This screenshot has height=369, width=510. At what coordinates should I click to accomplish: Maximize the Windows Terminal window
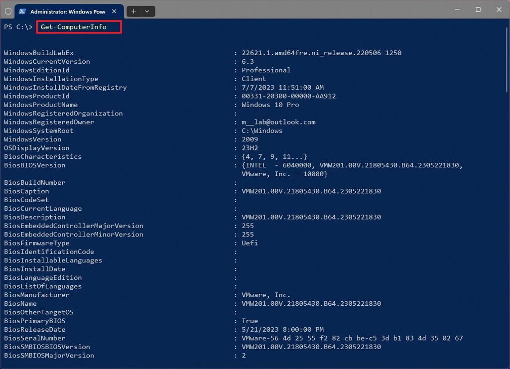(x=477, y=9)
